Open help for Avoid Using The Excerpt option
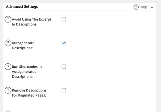 tap(8, 19)
